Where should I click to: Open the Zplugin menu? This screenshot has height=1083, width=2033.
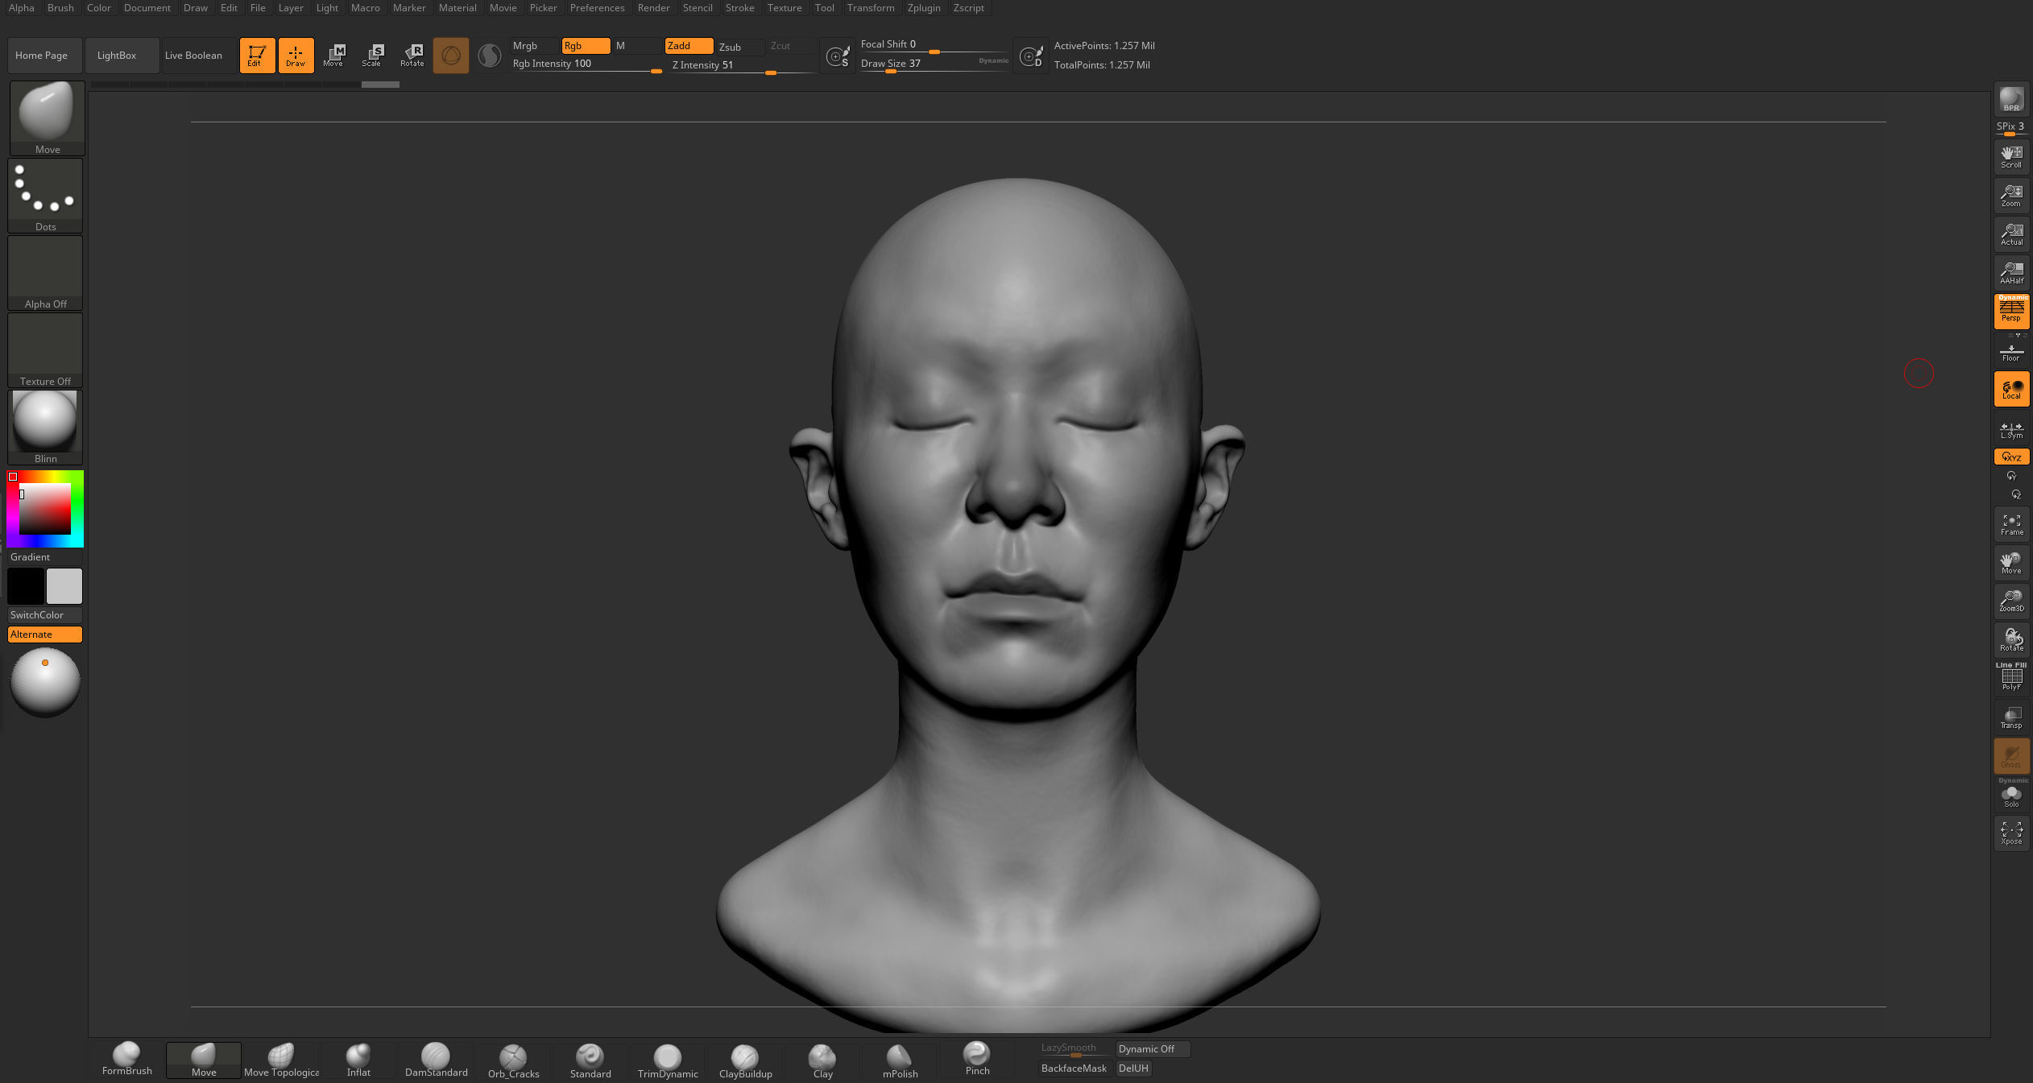(x=924, y=8)
